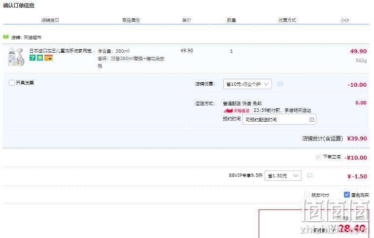Open the calendar icon in delivery time field

[312, 119]
